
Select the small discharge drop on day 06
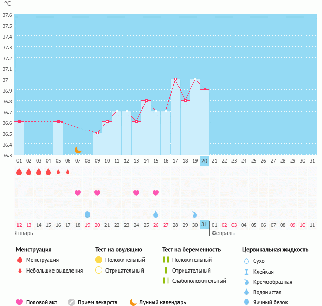tap(68, 172)
